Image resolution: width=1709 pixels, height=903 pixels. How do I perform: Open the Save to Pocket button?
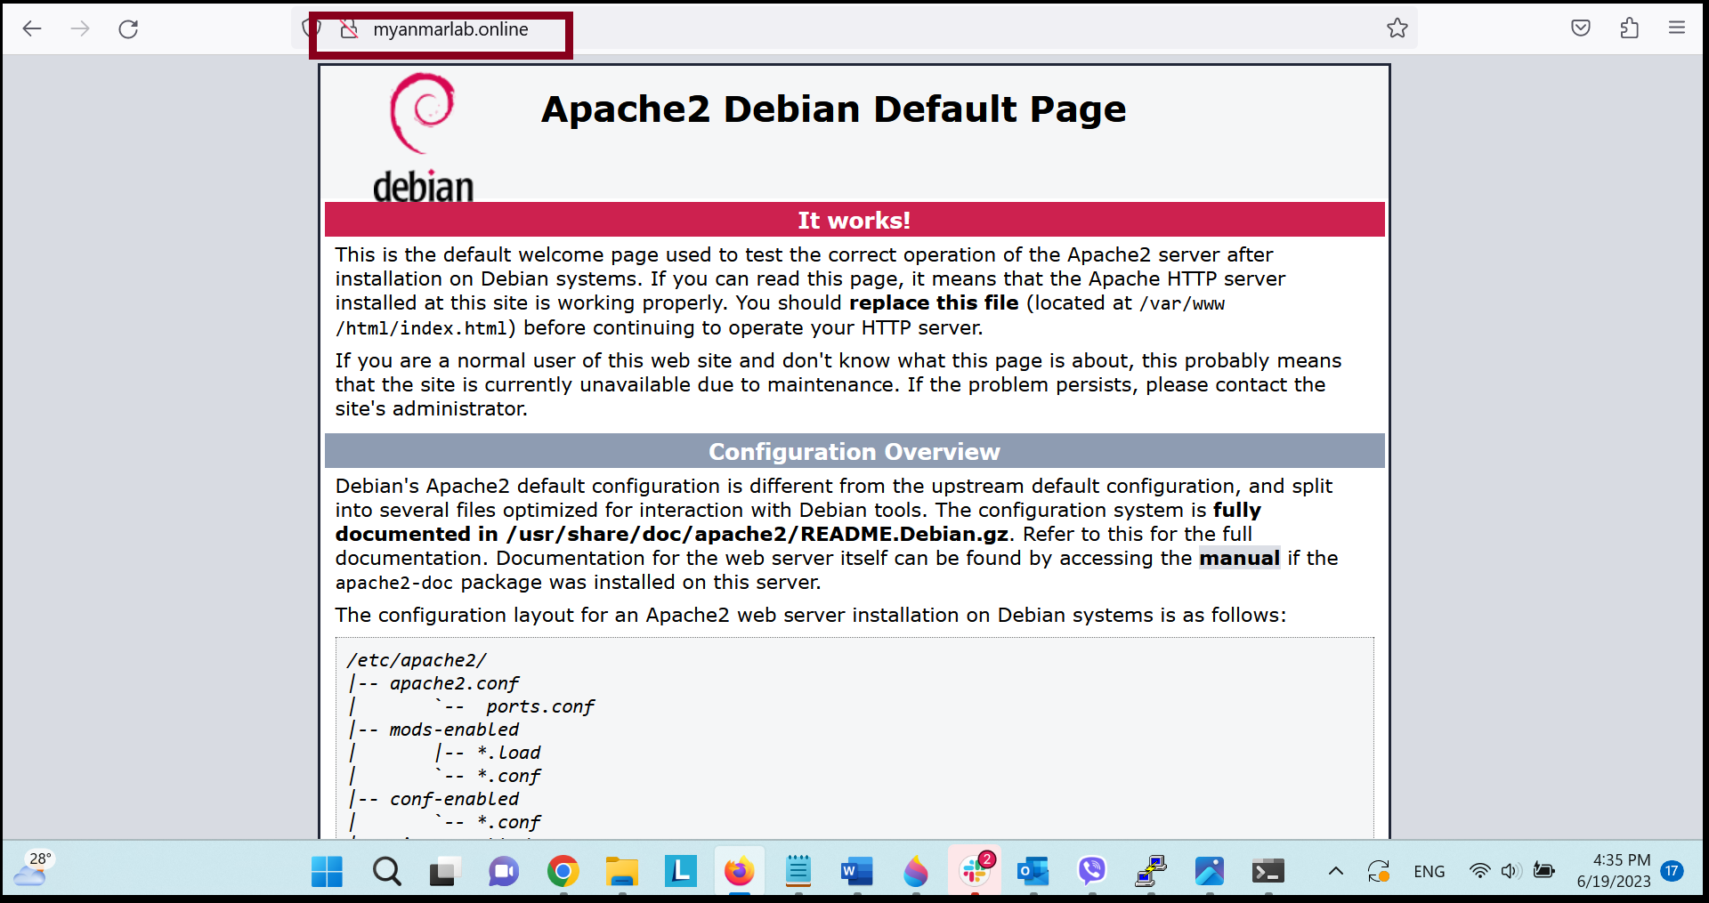click(x=1581, y=28)
